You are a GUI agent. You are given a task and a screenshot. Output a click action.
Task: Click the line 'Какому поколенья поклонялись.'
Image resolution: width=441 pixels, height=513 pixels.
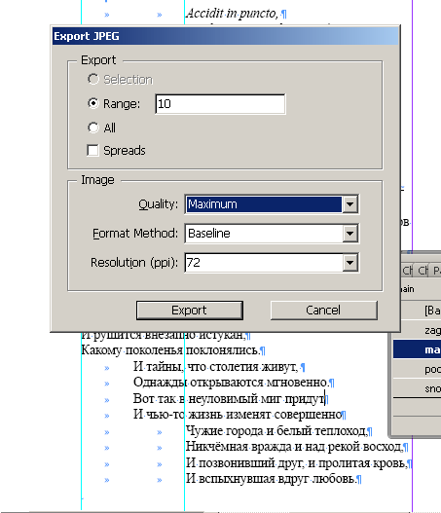tap(170, 350)
